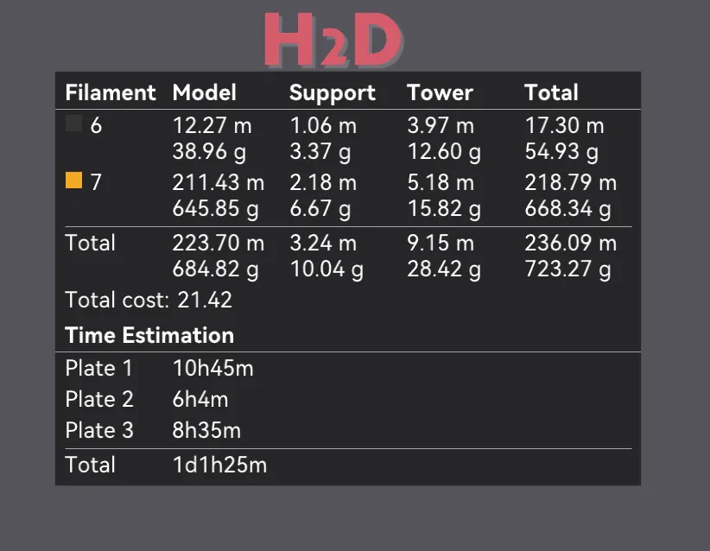Click the Total column header
The width and height of the screenshot is (710, 551).
coord(551,92)
